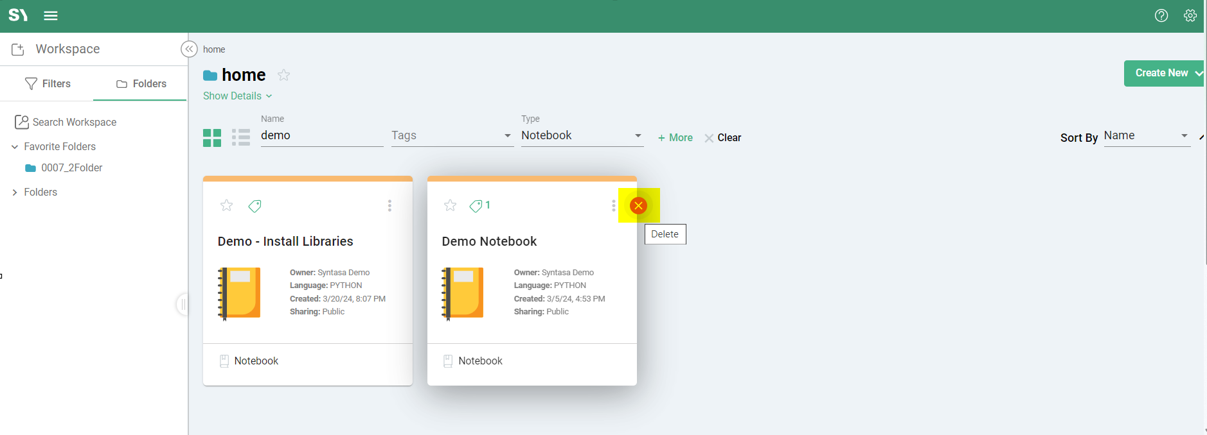Viewport: 1207px width, 435px height.
Task: Favorite the Demo - Install Libraries notebook star
Action: pyautogui.click(x=226, y=205)
